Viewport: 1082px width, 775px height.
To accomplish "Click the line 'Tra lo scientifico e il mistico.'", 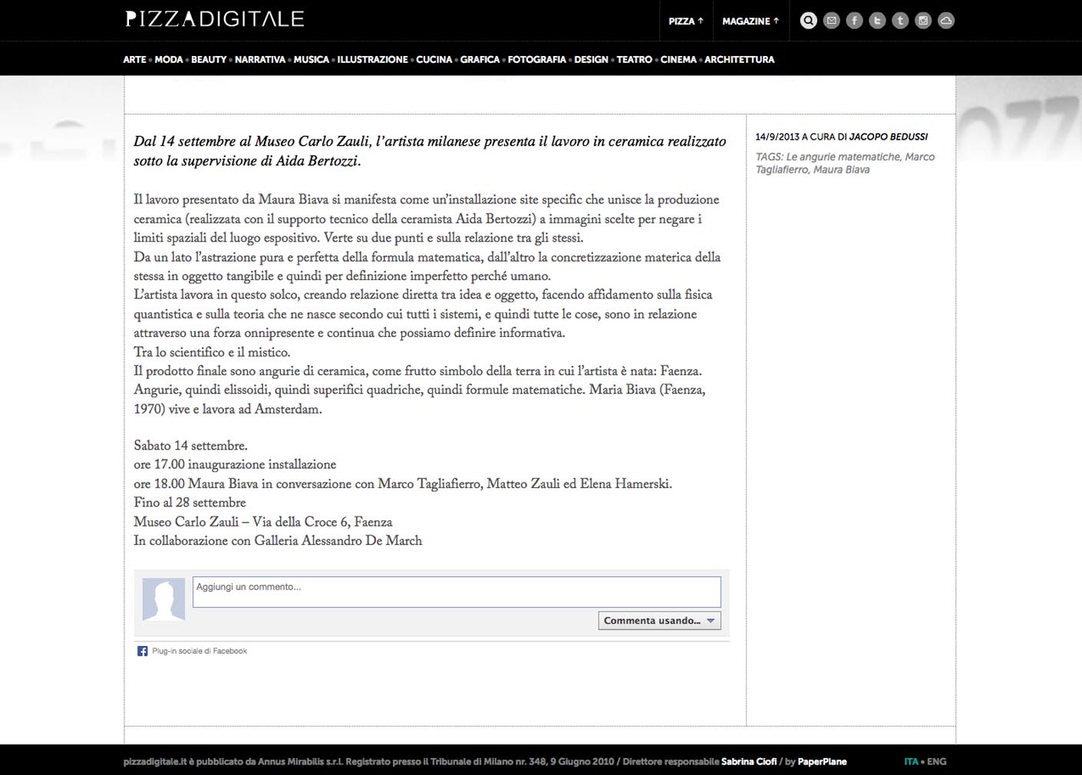I will tap(212, 352).
